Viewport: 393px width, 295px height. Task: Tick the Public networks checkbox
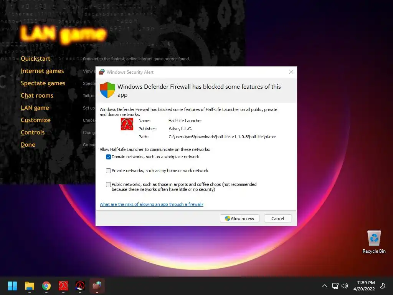point(108,185)
